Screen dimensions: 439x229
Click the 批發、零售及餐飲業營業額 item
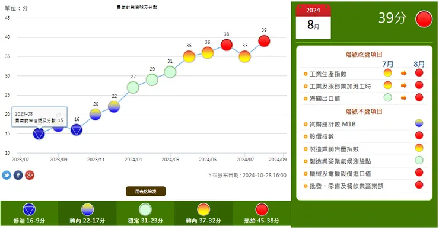(x=346, y=186)
